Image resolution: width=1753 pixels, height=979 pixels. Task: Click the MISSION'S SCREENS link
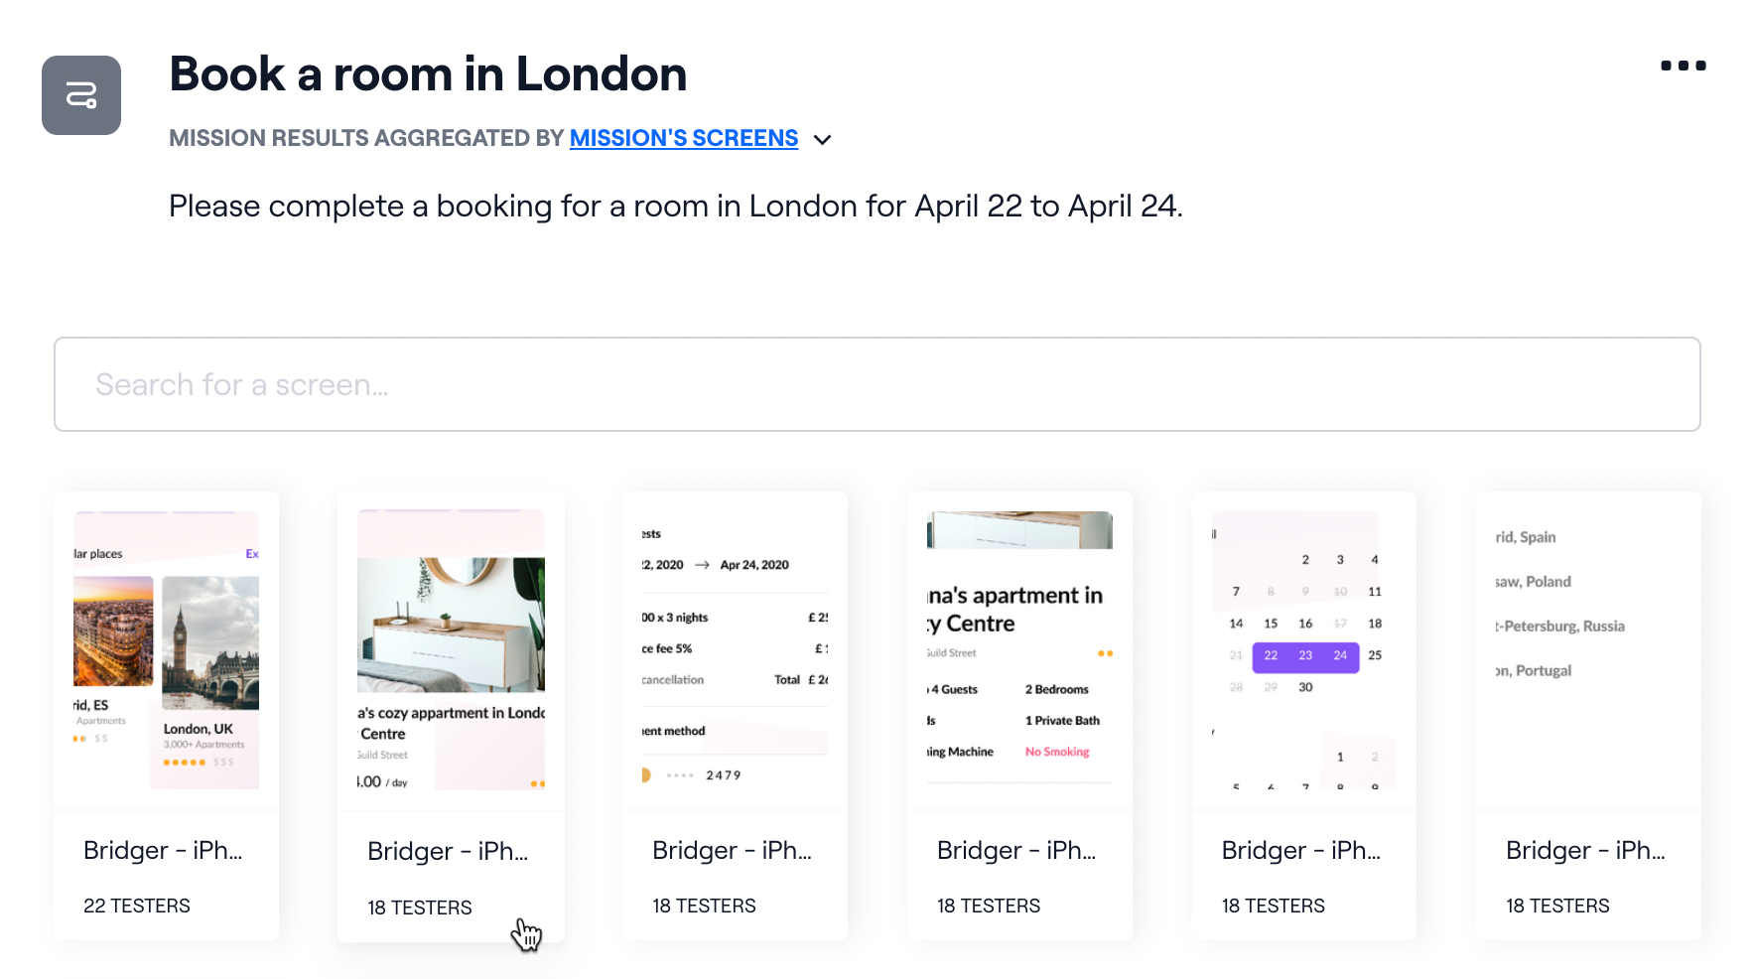tap(684, 138)
